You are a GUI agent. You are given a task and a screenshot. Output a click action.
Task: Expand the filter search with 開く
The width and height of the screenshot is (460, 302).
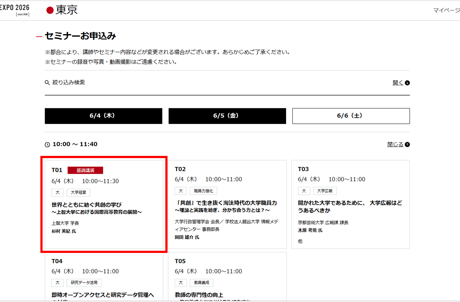coord(401,83)
